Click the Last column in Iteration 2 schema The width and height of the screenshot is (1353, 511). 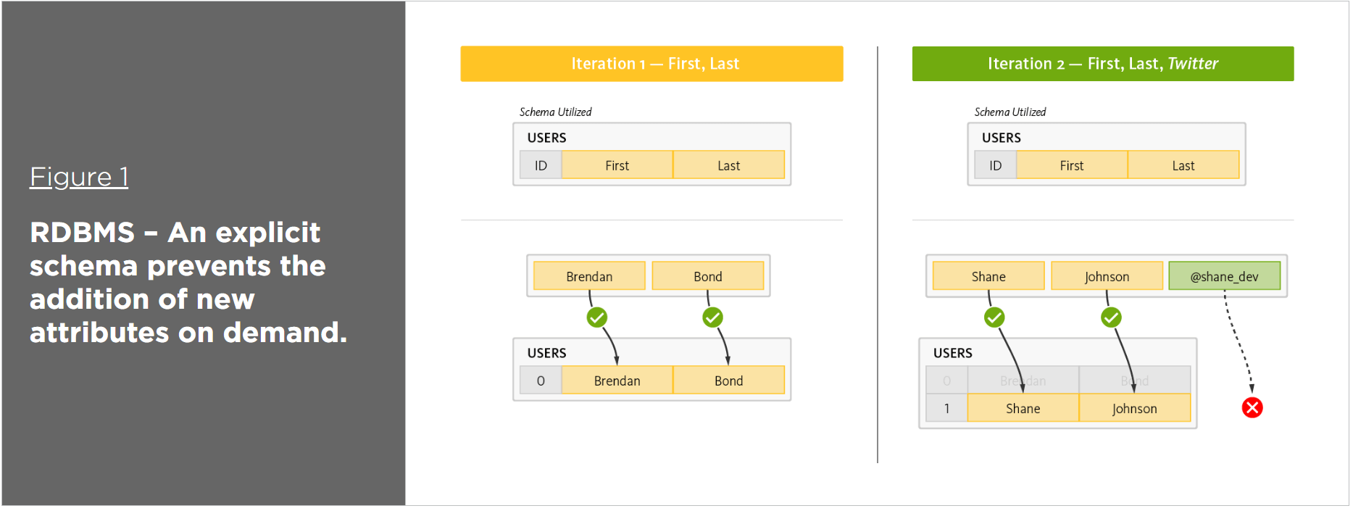(1183, 165)
